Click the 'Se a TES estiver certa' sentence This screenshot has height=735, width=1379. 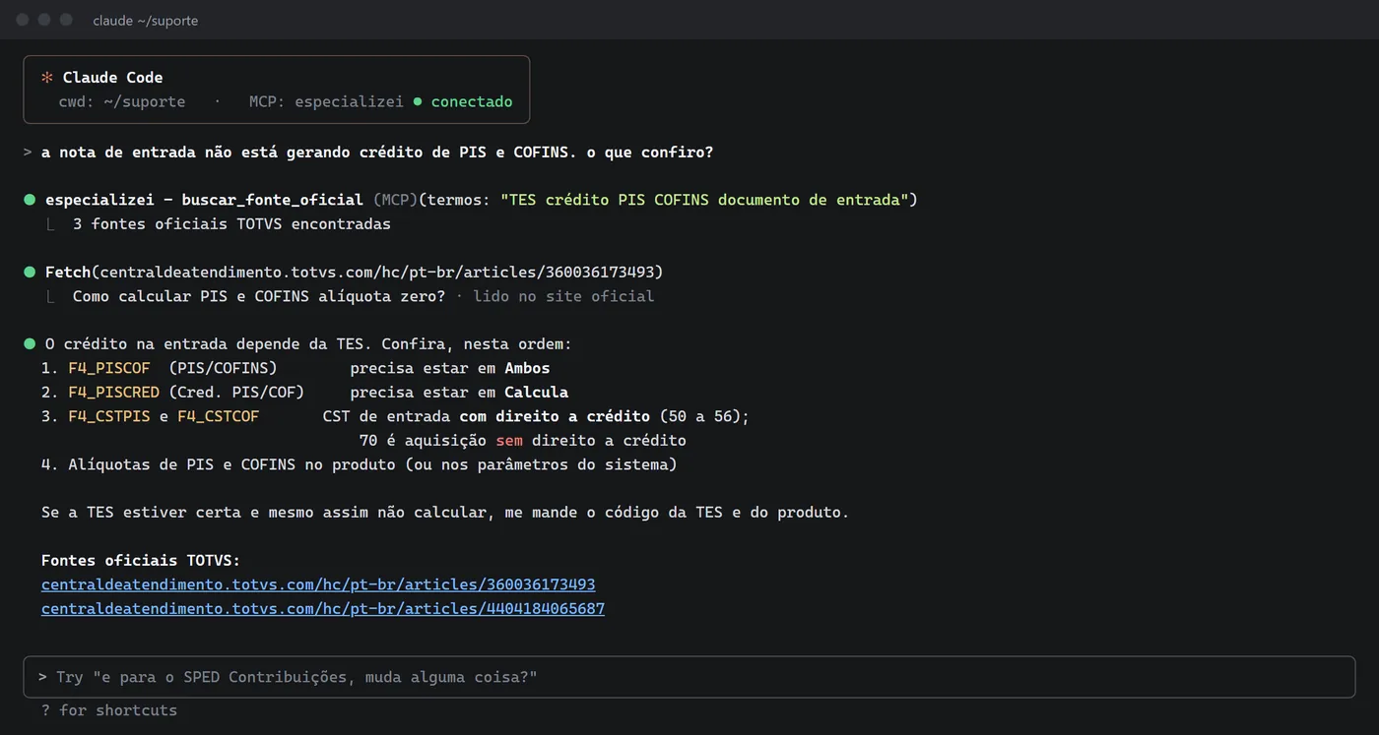[x=445, y=513]
